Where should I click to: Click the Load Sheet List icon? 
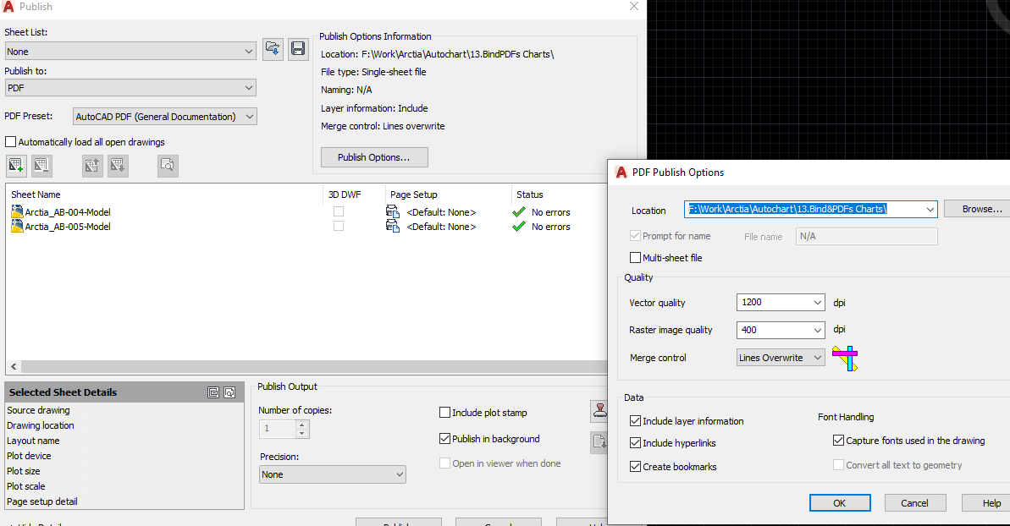click(x=273, y=49)
